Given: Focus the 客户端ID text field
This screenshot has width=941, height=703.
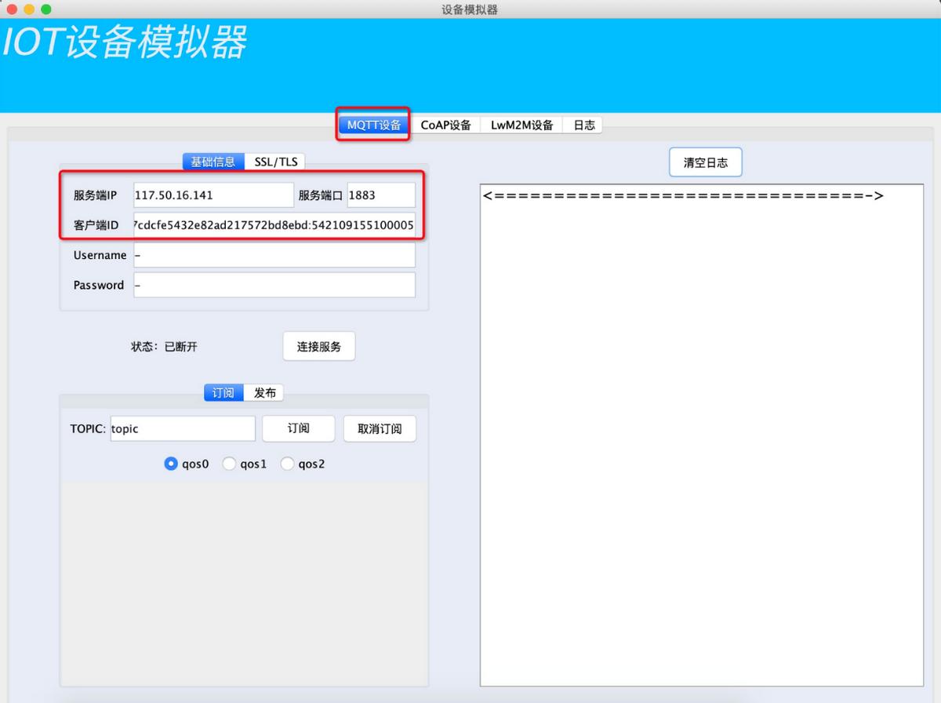Looking at the screenshot, I should point(274,225).
